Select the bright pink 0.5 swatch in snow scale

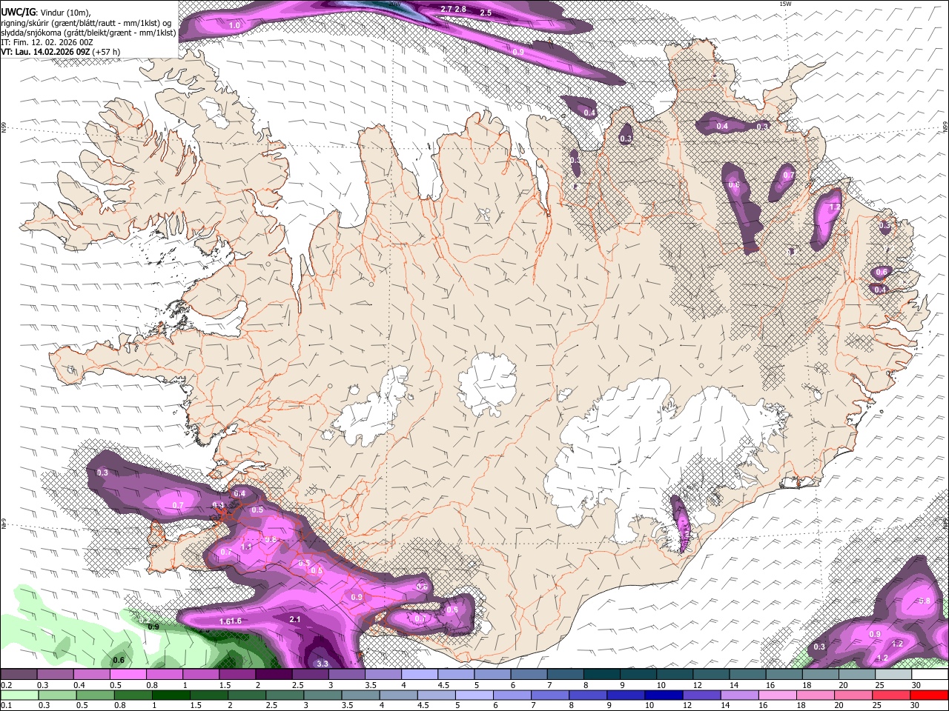pos(128,675)
